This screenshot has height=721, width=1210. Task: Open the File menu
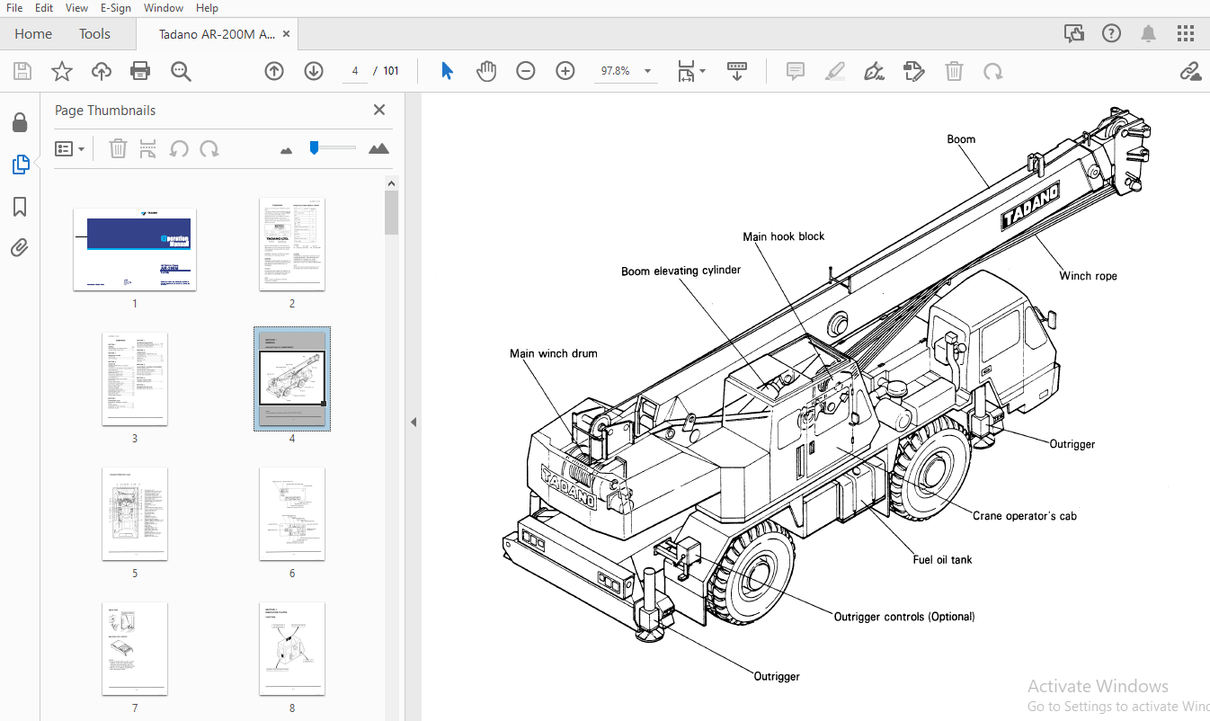point(14,8)
